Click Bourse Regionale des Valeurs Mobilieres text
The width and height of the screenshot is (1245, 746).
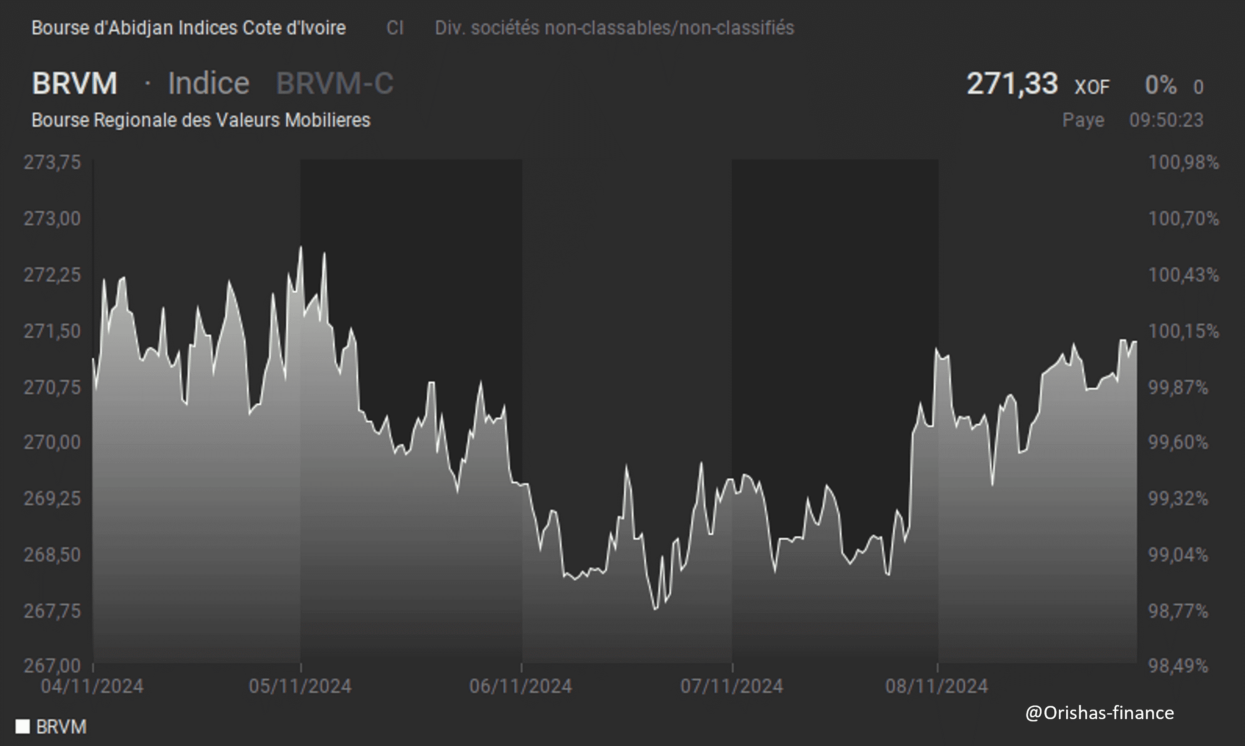pos(201,120)
